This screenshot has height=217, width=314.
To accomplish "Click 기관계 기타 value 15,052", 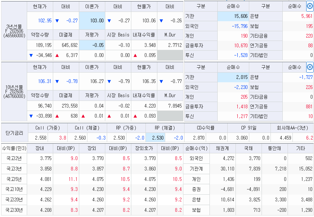I will 306,169.
